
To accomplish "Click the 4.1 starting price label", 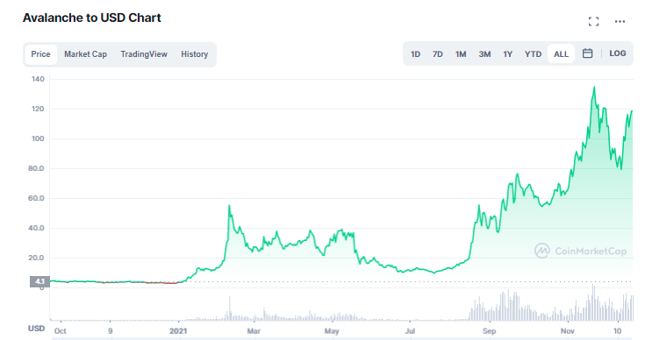I will point(39,281).
